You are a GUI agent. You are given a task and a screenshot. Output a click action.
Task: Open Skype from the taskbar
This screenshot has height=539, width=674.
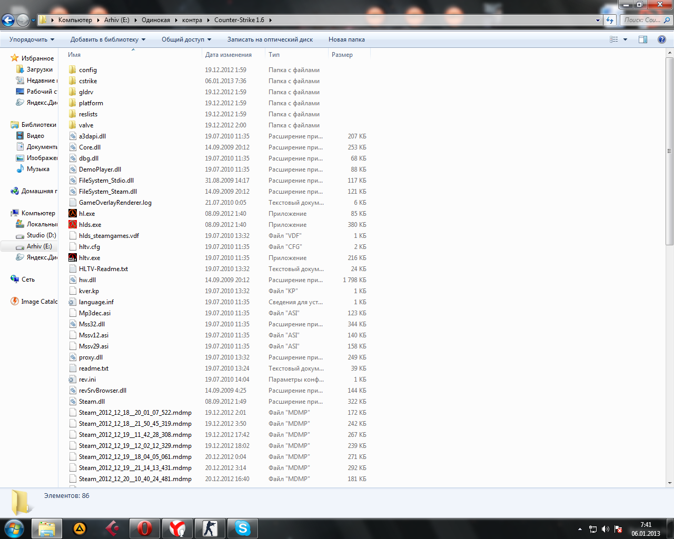[243, 528]
